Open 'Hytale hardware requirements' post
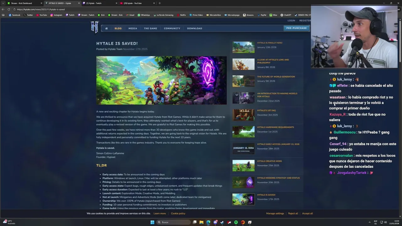The width and height of the screenshot is (402, 226). coord(275,127)
